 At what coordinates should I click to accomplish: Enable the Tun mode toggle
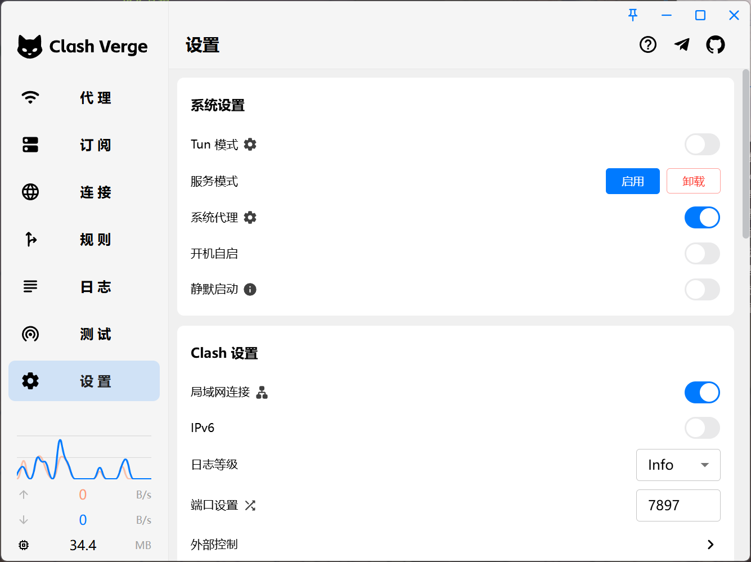tap(702, 145)
